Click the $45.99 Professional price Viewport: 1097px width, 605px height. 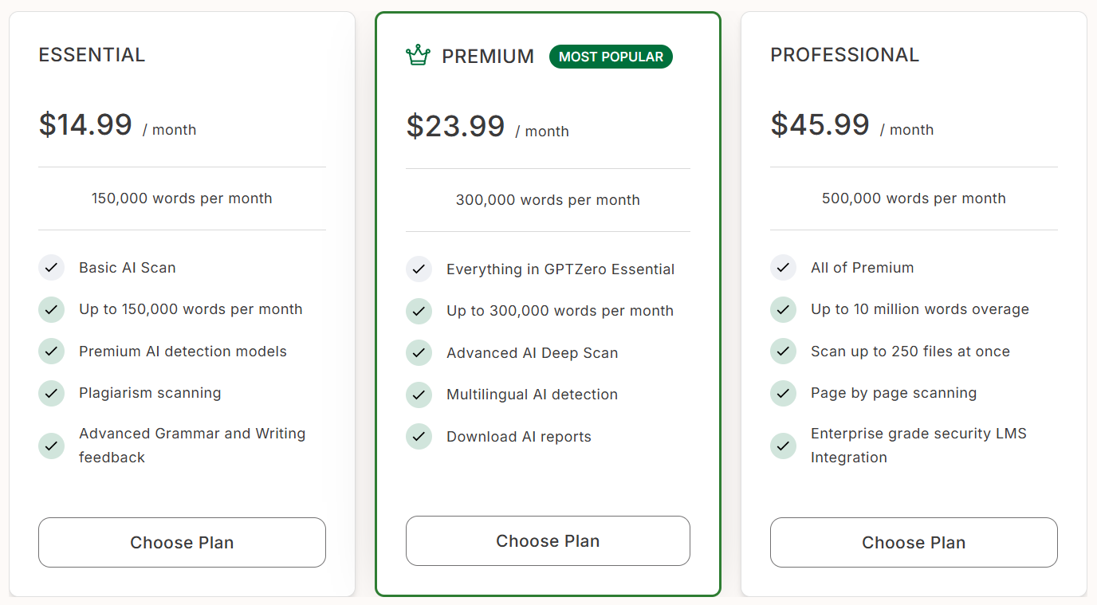(x=820, y=125)
